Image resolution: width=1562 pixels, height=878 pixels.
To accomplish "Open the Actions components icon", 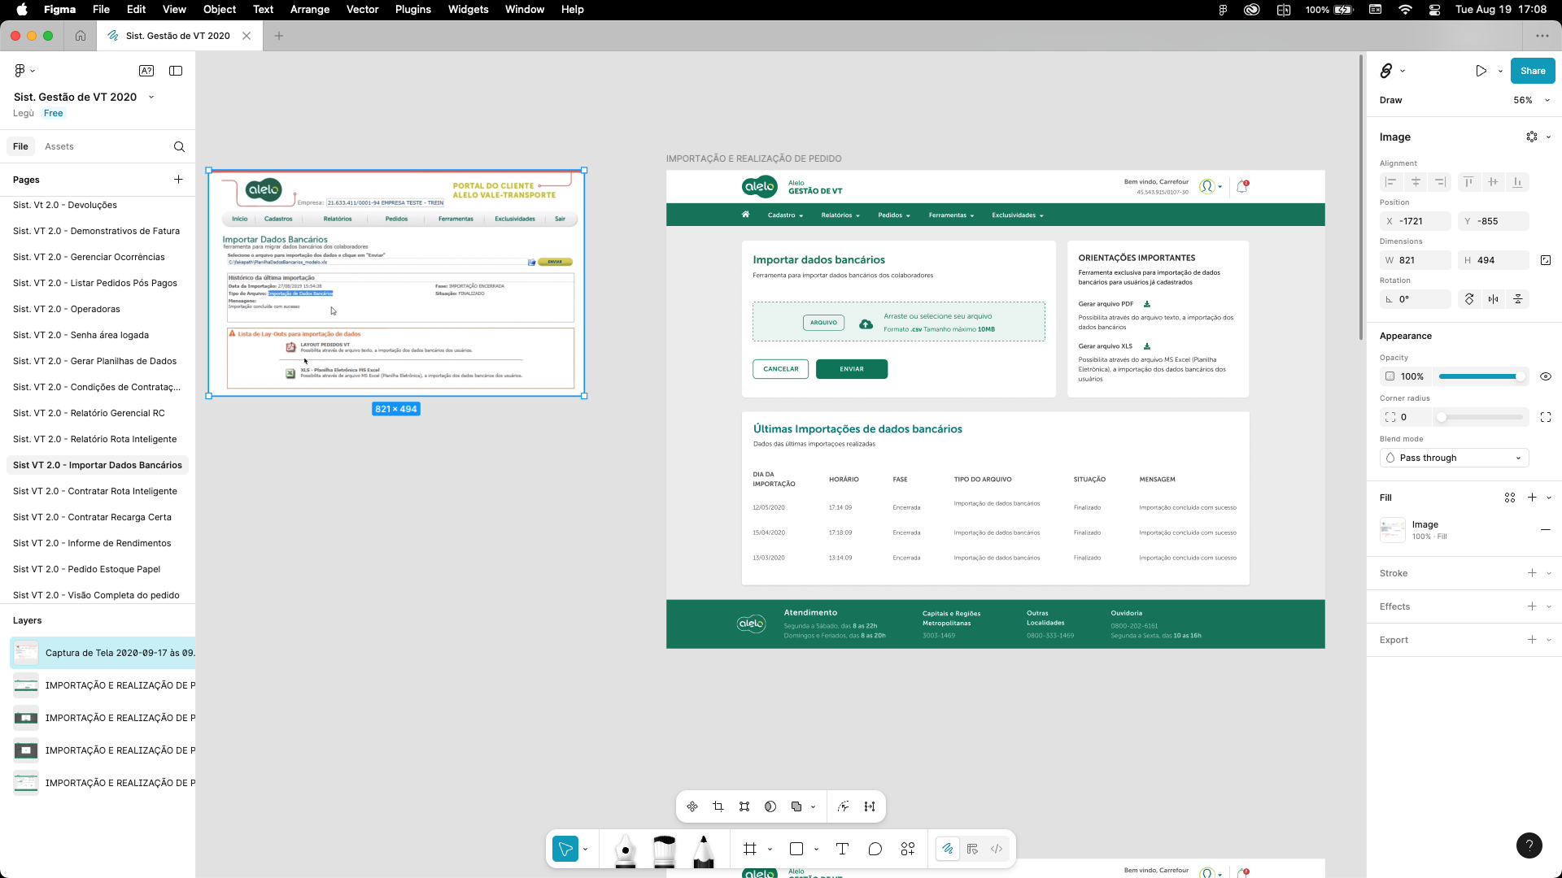I will (908, 850).
